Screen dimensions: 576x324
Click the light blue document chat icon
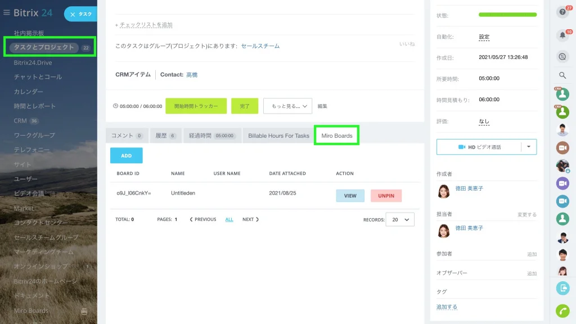[x=562, y=288]
